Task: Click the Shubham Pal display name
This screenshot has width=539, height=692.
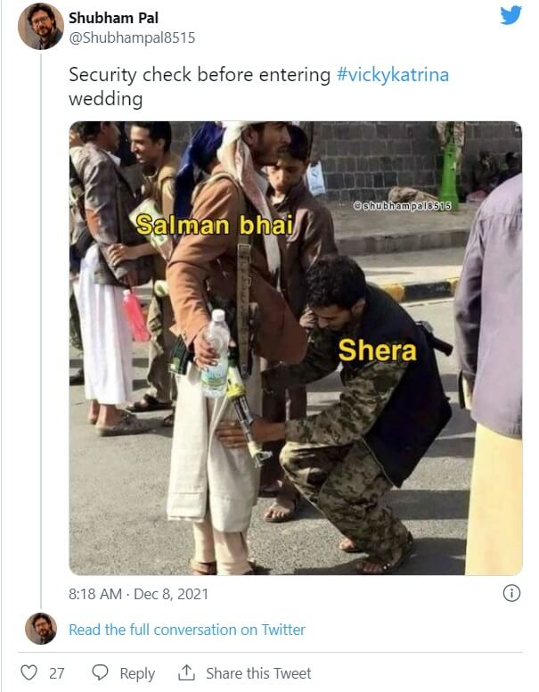Action: 113,18
